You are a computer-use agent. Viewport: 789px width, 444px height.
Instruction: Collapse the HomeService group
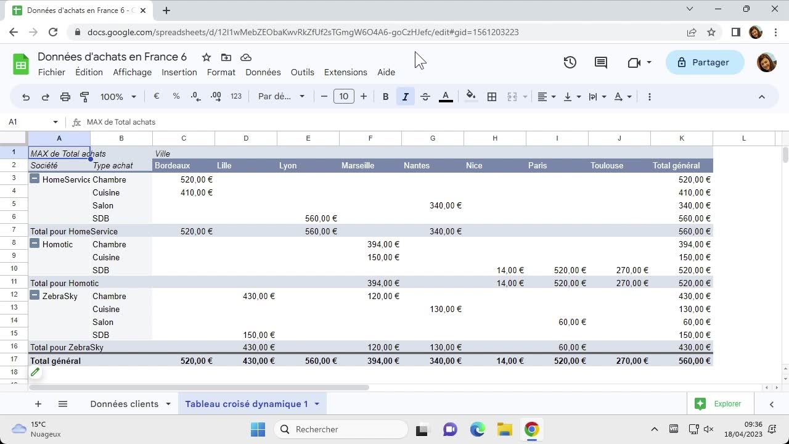click(35, 179)
